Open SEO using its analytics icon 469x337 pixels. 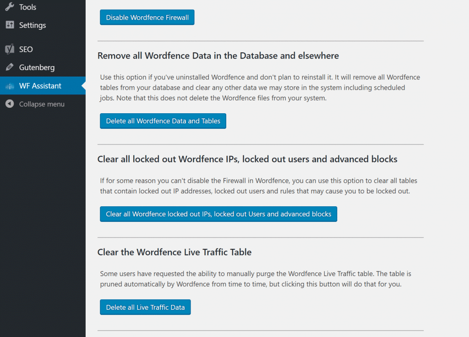pyautogui.click(x=10, y=49)
